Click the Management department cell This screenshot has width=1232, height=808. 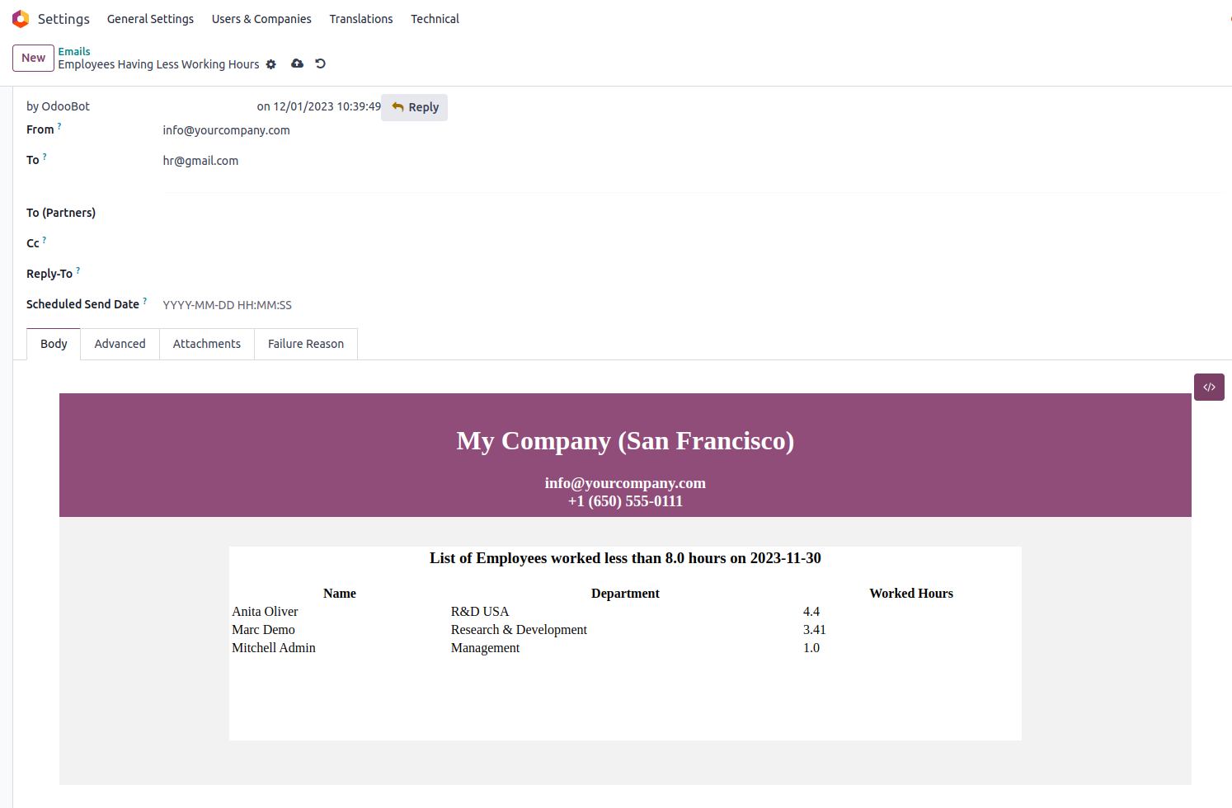[485, 648]
